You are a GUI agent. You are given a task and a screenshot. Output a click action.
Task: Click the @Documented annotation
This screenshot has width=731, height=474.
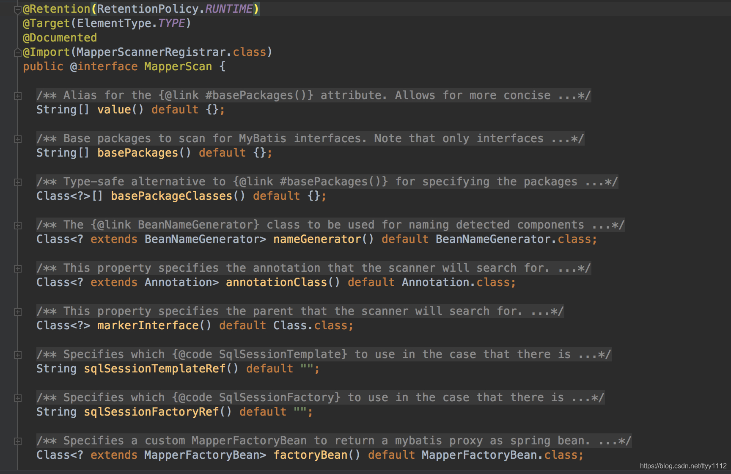tap(60, 38)
